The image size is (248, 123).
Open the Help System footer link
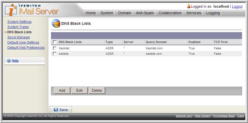[203, 116]
